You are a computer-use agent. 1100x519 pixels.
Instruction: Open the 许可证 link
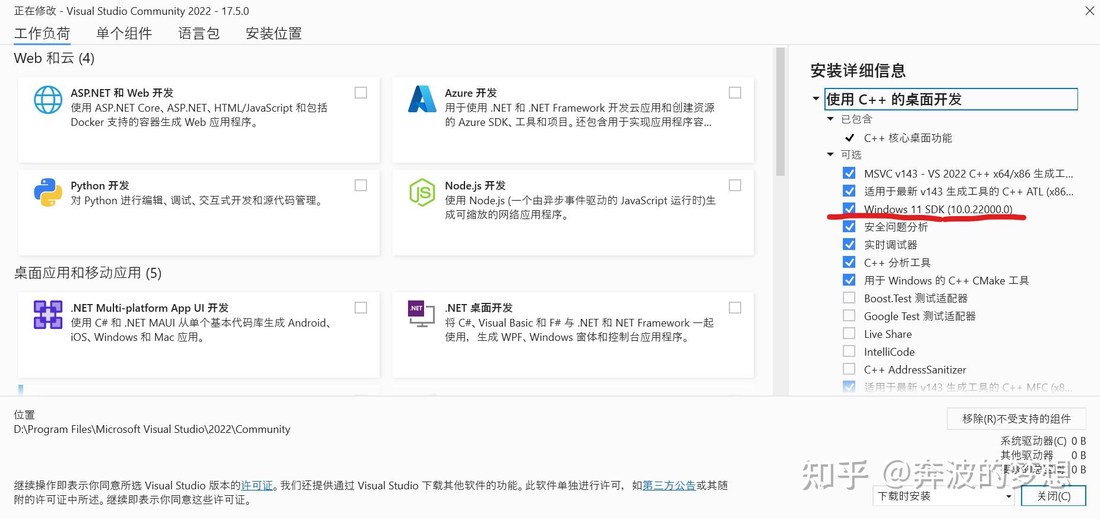[257, 485]
